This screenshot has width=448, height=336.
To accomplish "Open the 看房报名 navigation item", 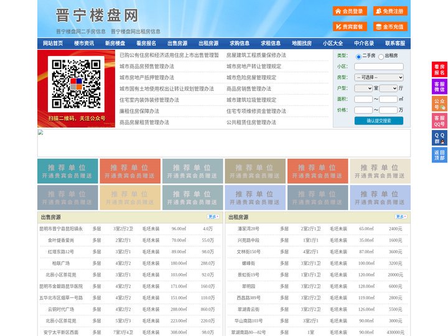I will click(146, 43).
